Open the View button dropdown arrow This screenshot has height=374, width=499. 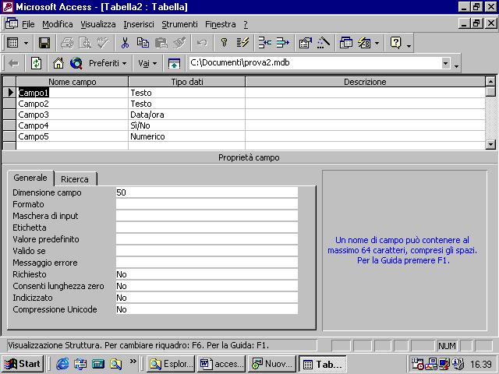(x=26, y=43)
